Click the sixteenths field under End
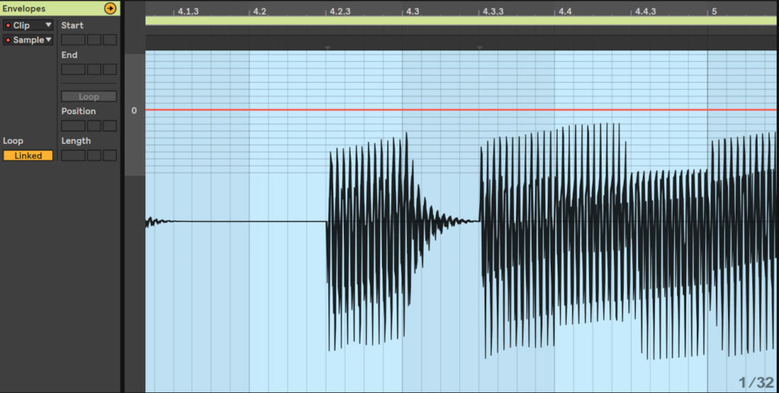779x393 pixels. (110, 69)
